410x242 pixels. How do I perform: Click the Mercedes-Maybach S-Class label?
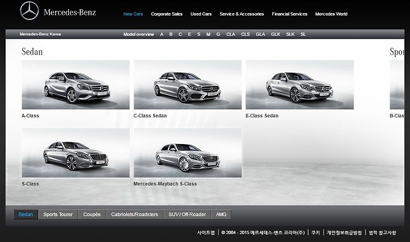165,184
